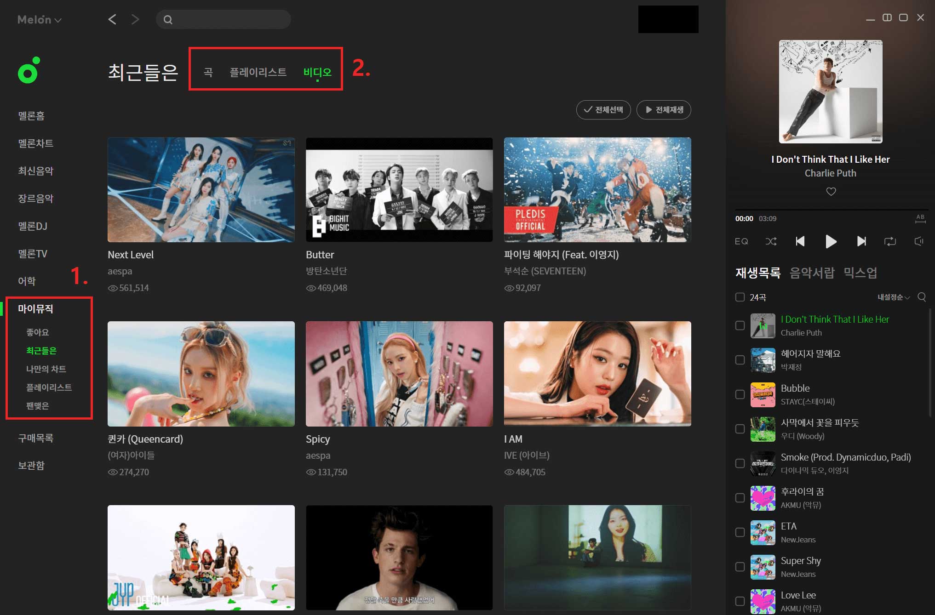Open the Butter video thumbnail
Screen dimensions: 935x615
click(399, 189)
